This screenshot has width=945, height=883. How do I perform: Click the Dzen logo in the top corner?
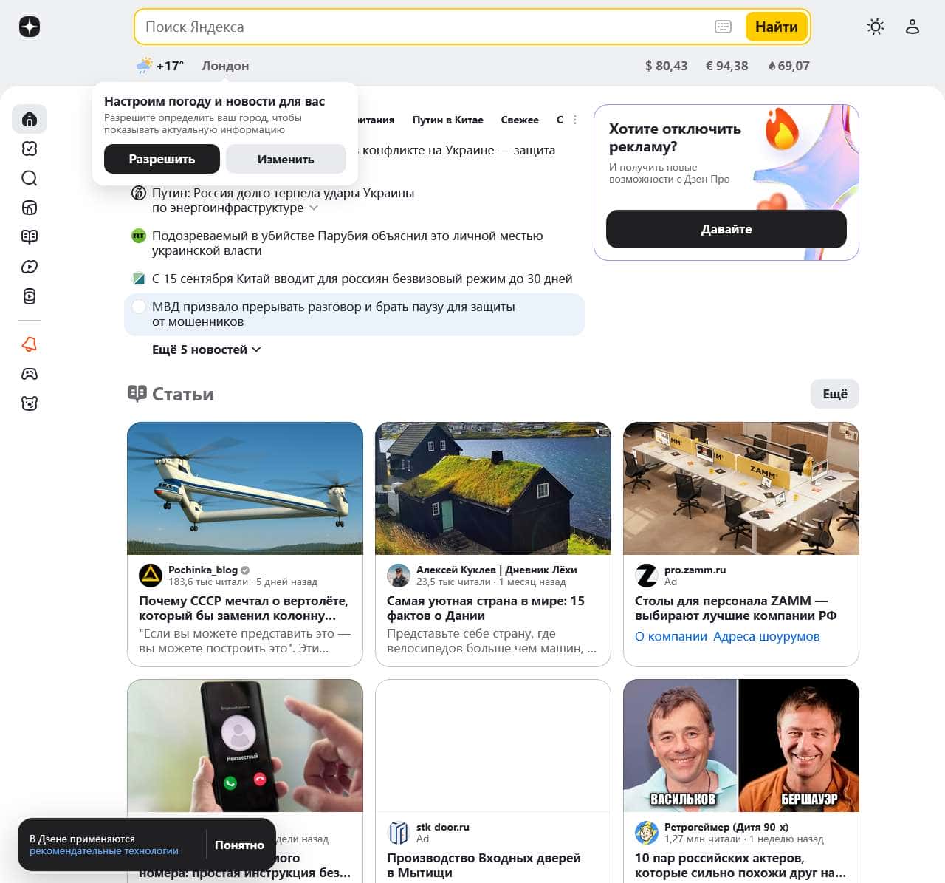click(x=30, y=27)
